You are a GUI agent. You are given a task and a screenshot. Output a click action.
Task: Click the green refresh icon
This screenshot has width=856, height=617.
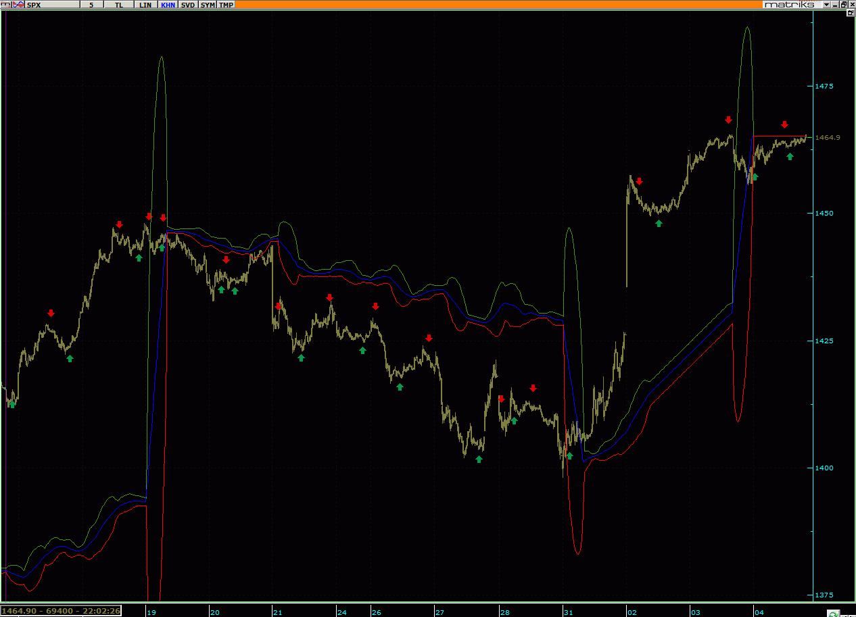click(834, 613)
